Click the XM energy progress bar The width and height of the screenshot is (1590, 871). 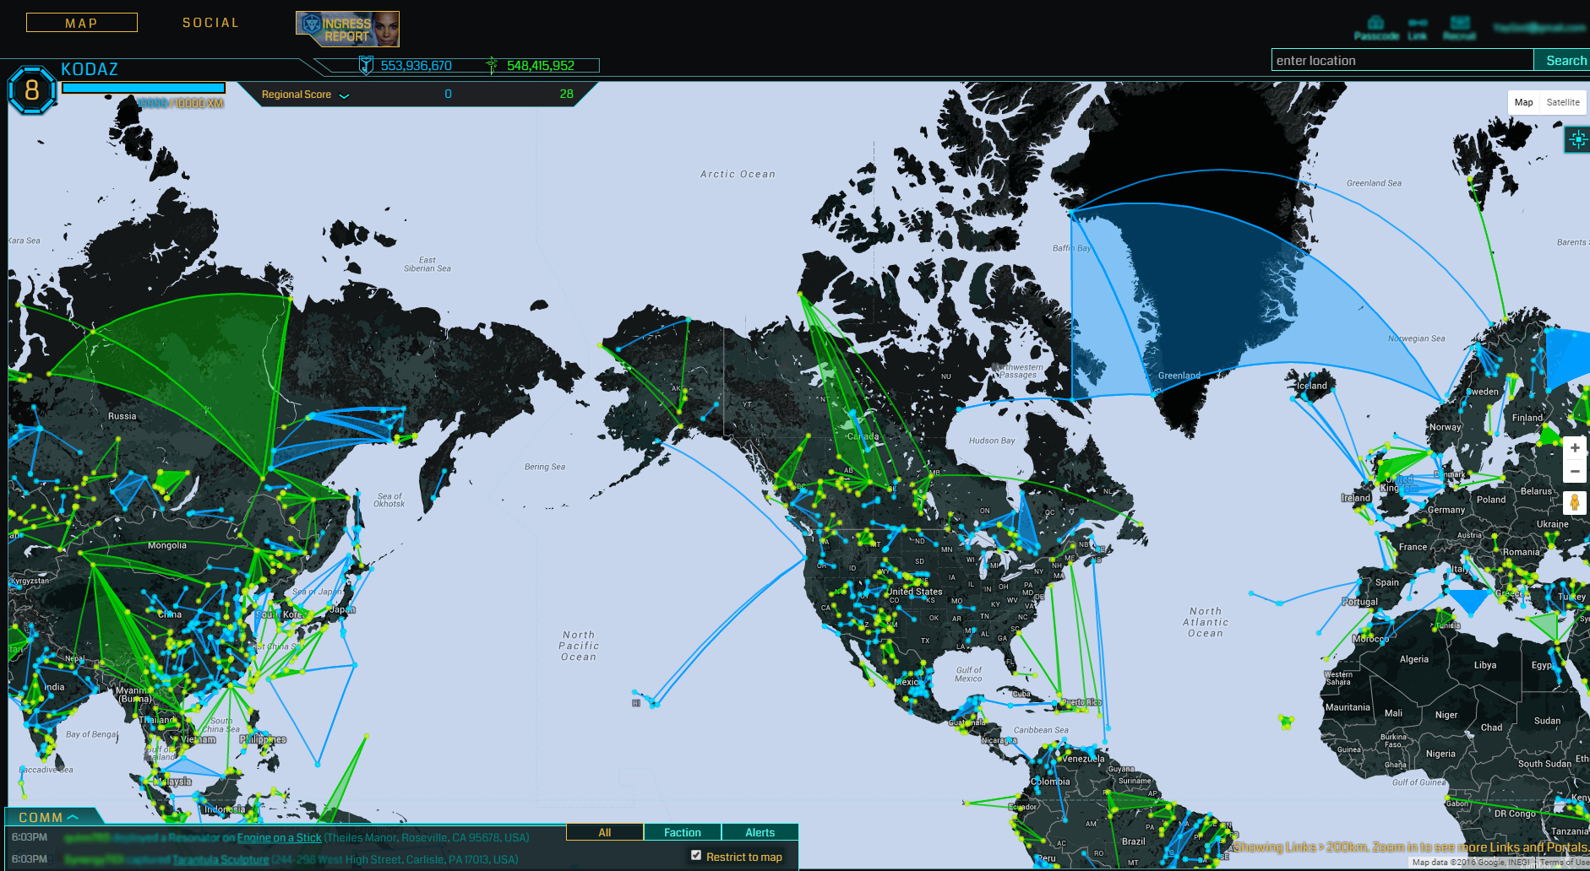coord(144,88)
